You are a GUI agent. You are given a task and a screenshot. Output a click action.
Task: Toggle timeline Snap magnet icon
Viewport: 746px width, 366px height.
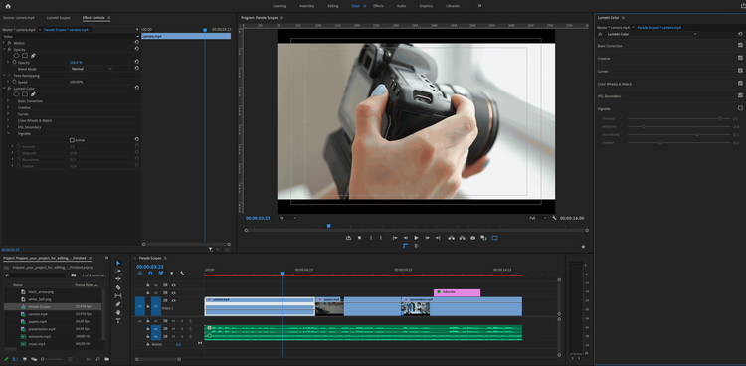pyautogui.click(x=150, y=274)
